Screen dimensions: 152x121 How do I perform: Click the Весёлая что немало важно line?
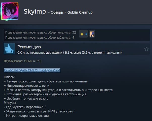(26, 99)
